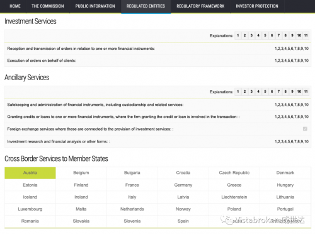Viewport: 315px width, 234px height.
Task: Select Malta in member states grid
Action: click(x=81, y=209)
